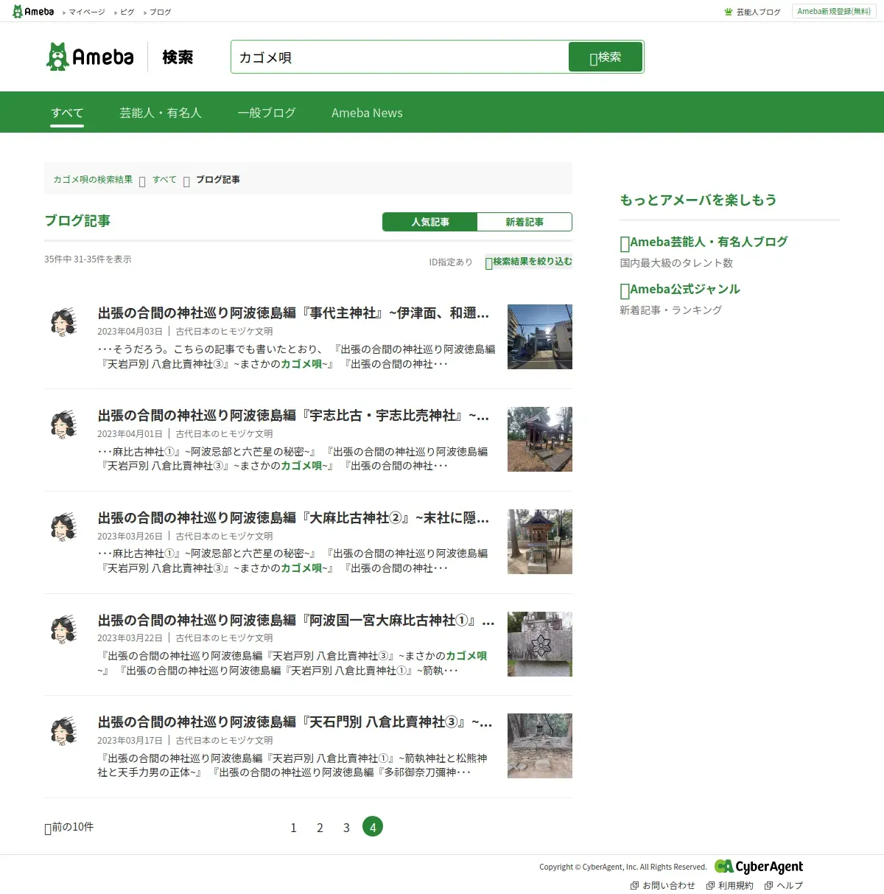This screenshot has height=894, width=884.
Task: Go to results page 1
Action: point(293,828)
